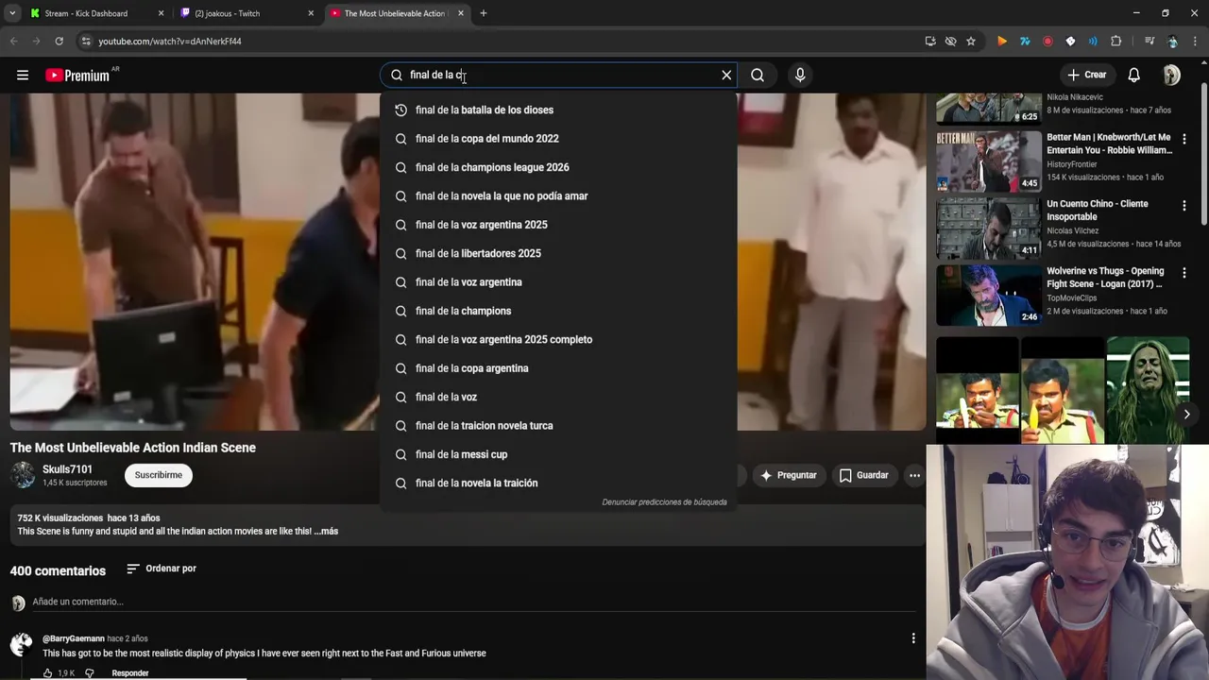Screen dimensions: 1209x680
Task: Go back in browser history
Action: click(x=13, y=42)
